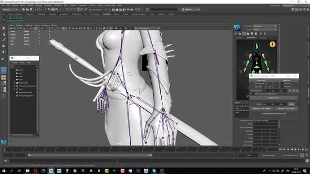Toggle Aim Axis Reverse checkbox

[282, 84]
